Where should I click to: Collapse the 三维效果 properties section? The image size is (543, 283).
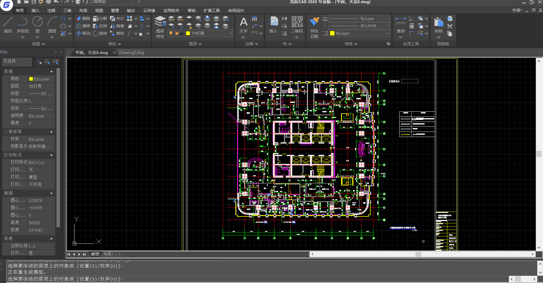[x=51, y=132]
